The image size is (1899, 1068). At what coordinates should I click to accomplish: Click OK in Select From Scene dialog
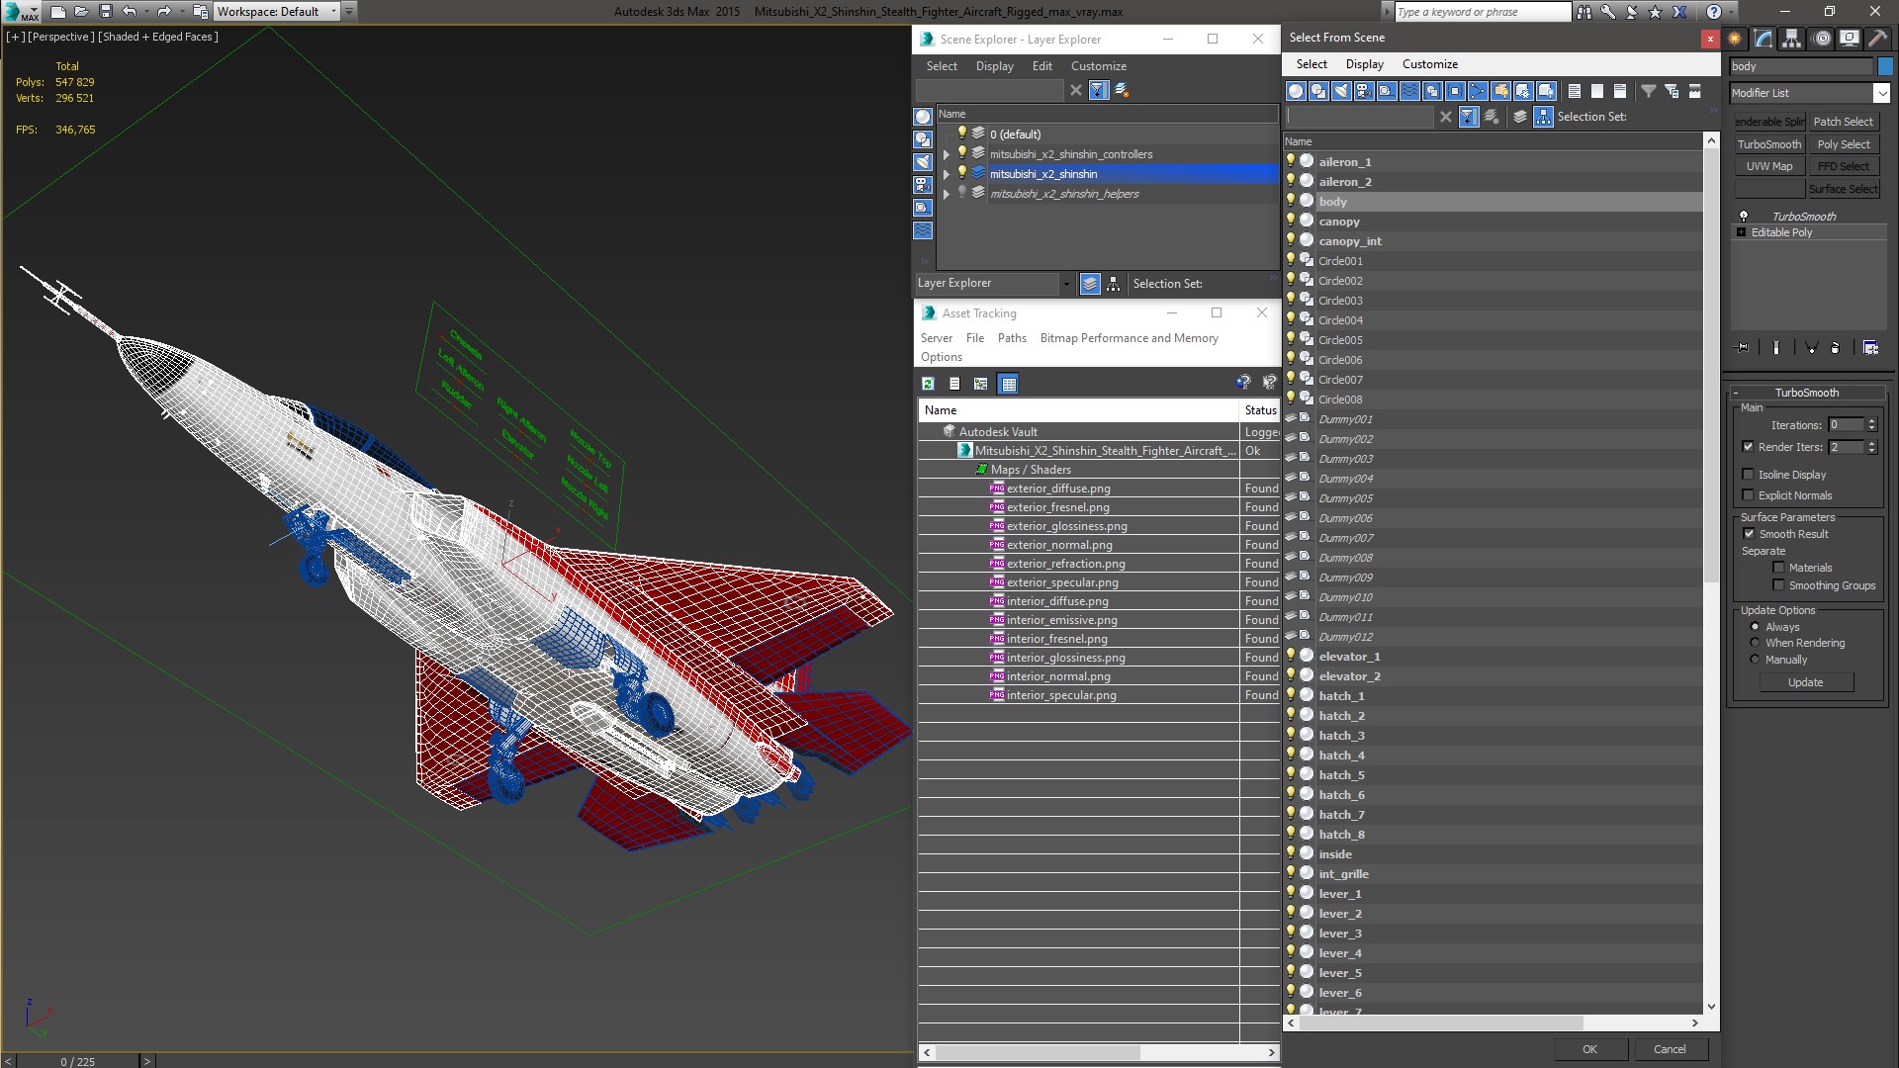click(x=1589, y=1049)
